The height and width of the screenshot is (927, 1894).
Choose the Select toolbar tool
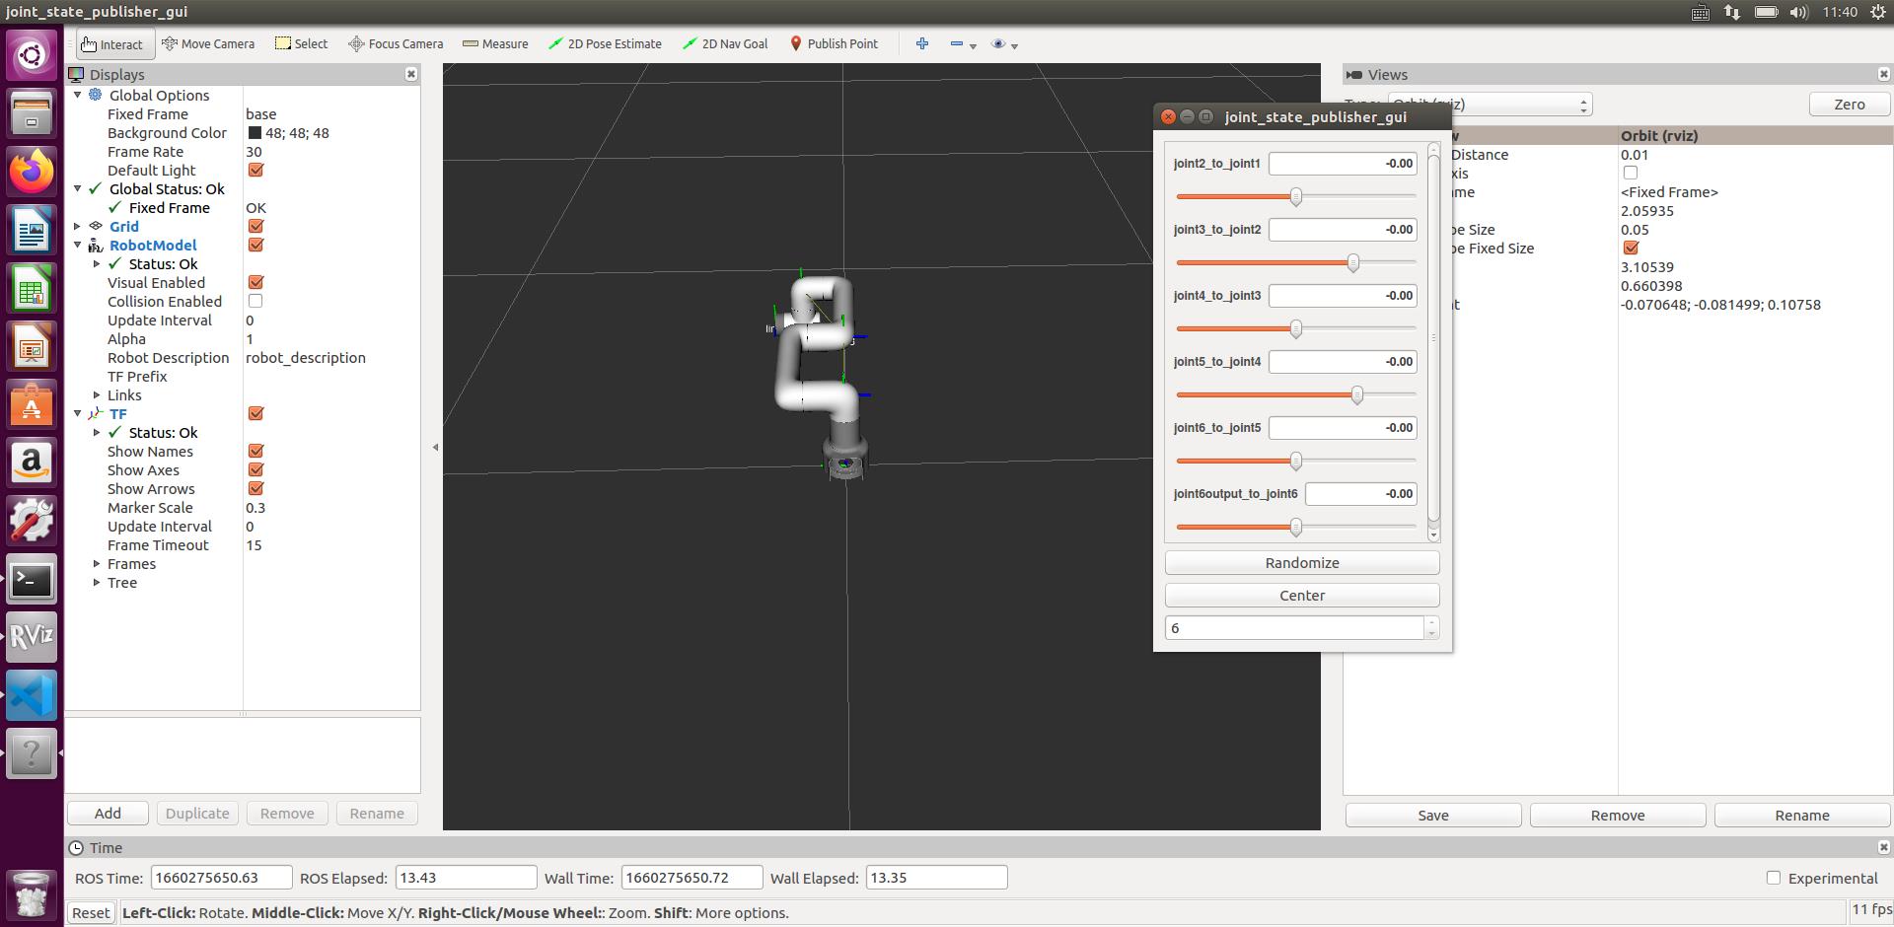(x=302, y=44)
